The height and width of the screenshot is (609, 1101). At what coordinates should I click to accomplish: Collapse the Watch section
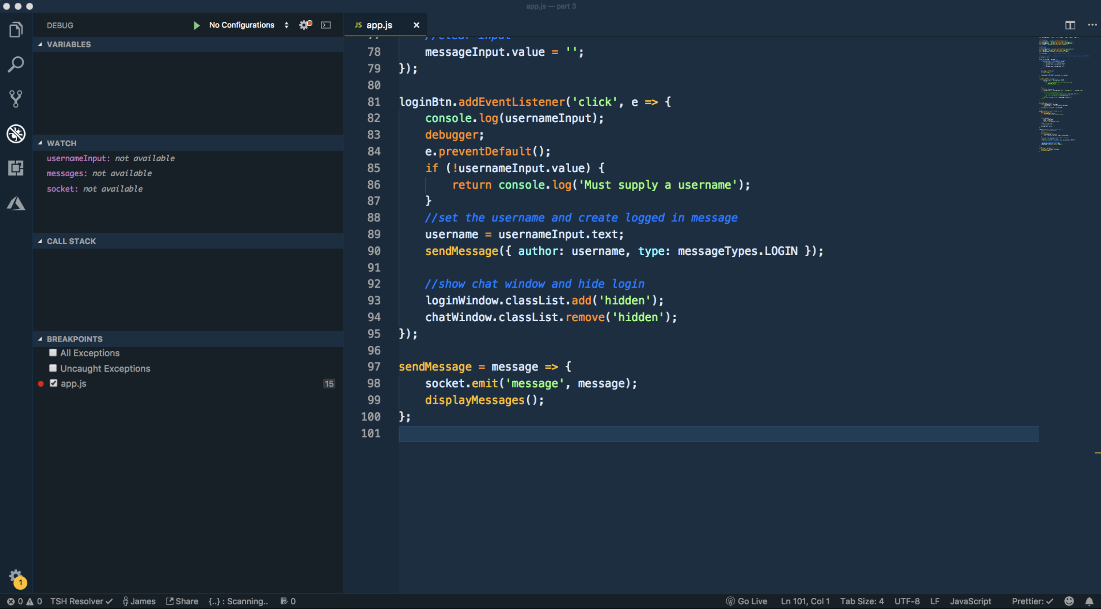click(x=40, y=143)
